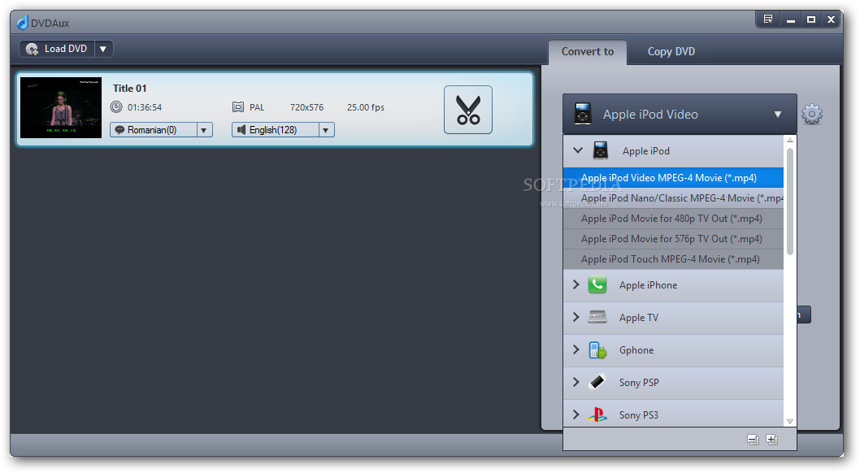Viewport: 860px width, 473px height.
Task: Maximize the DVDAux window
Action: coord(810,20)
